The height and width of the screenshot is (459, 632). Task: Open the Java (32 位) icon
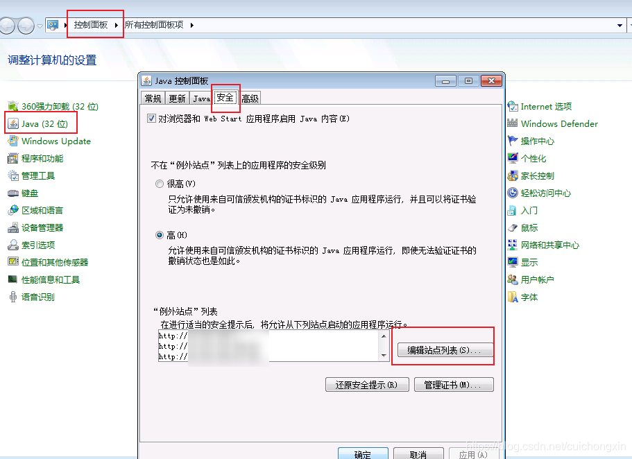coord(13,123)
